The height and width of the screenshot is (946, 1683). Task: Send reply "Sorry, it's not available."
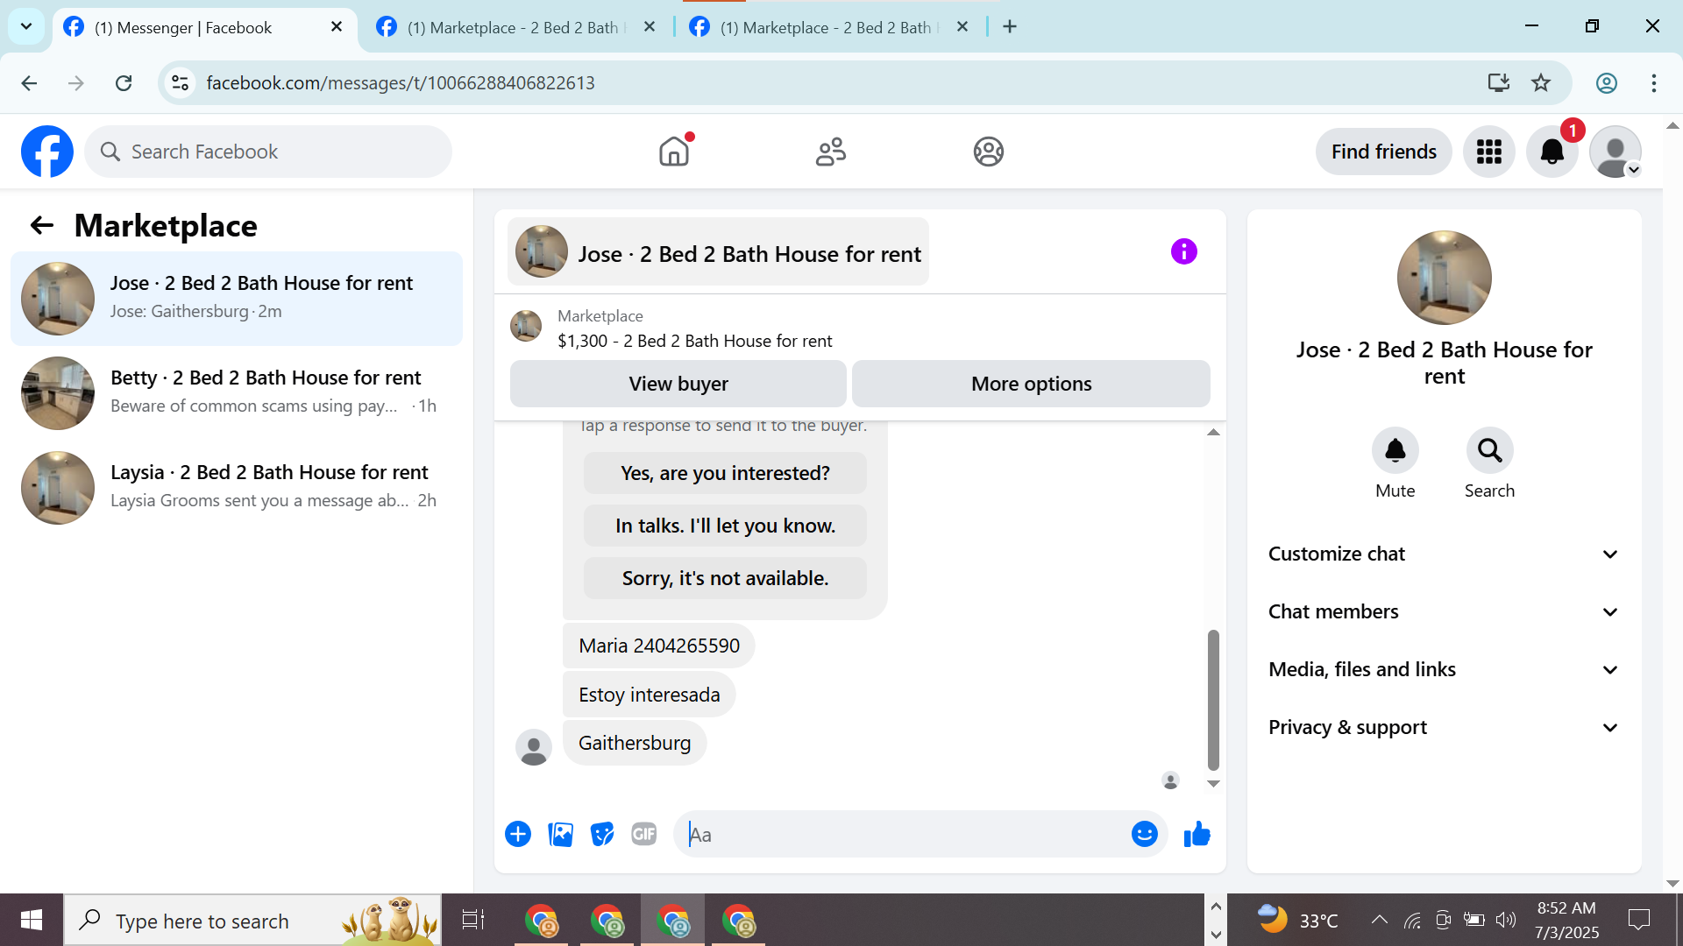[x=725, y=578]
